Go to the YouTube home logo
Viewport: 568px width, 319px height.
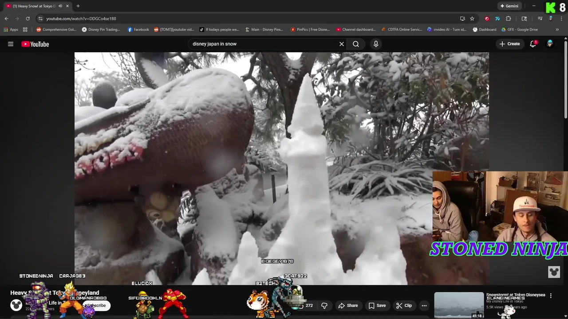point(35,44)
